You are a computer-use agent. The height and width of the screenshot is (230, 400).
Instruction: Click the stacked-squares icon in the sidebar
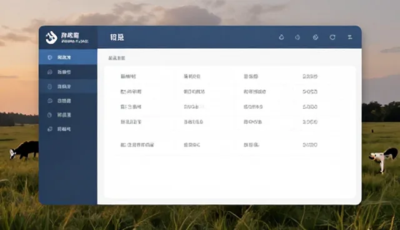[x=50, y=129]
